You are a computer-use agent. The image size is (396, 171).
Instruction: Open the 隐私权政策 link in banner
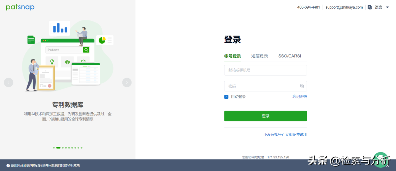click(x=72, y=165)
